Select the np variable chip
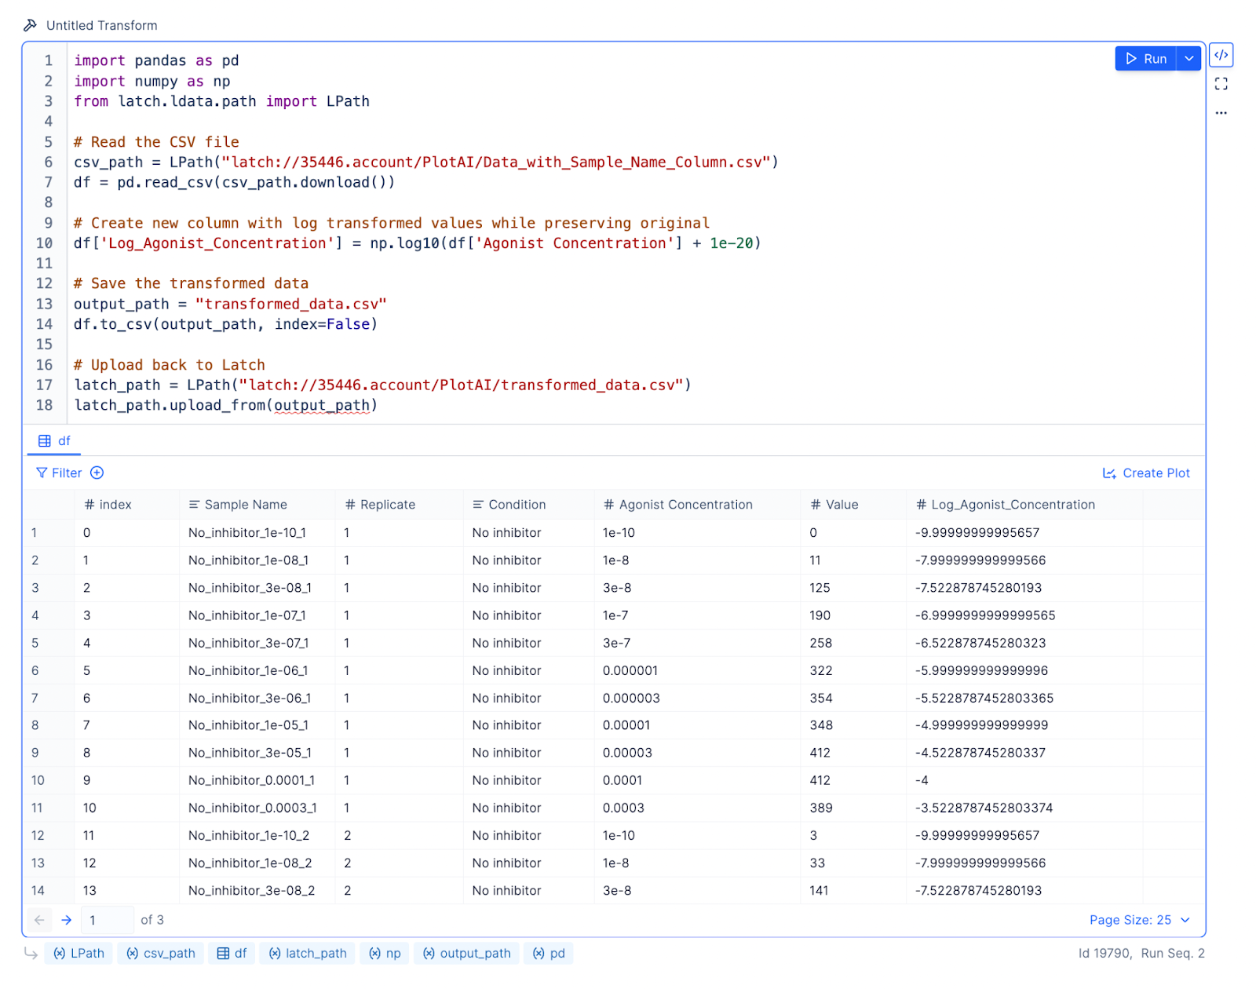 point(385,953)
